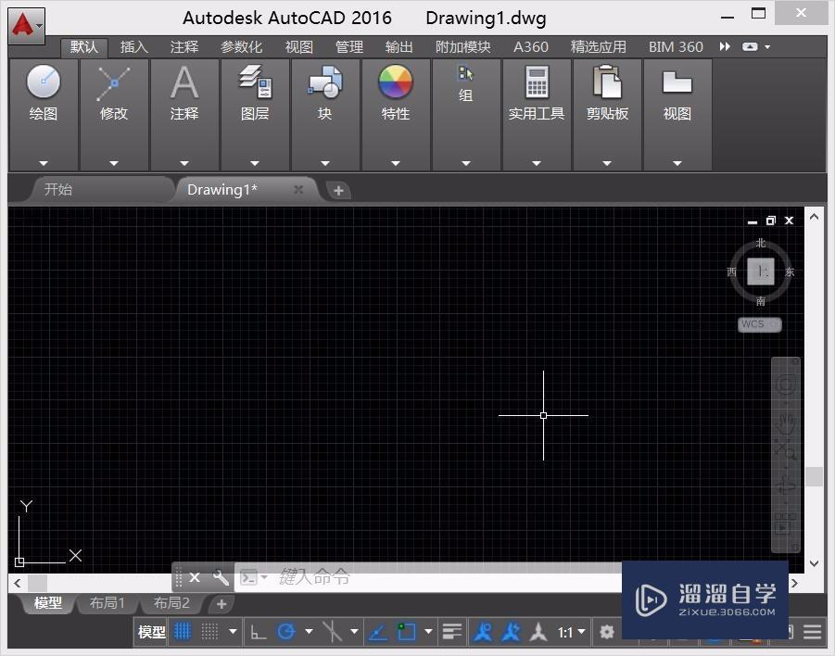The height and width of the screenshot is (656, 835).
Task: Select the Pan hand tool on navigation bar
Action: pyautogui.click(x=786, y=423)
